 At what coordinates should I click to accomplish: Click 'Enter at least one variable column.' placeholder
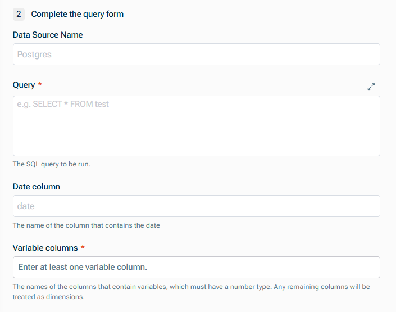click(83, 267)
